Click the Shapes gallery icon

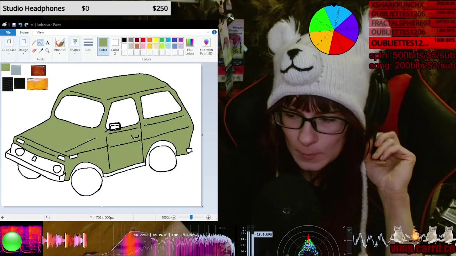coord(75,42)
